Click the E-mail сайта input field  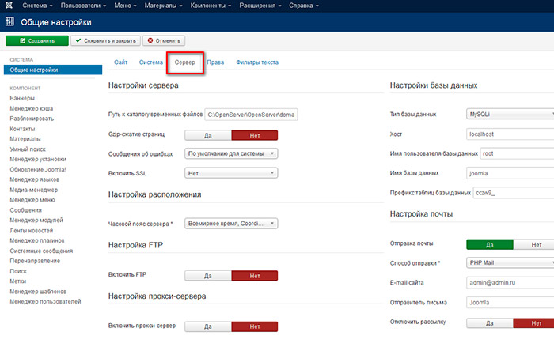click(x=510, y=281)
